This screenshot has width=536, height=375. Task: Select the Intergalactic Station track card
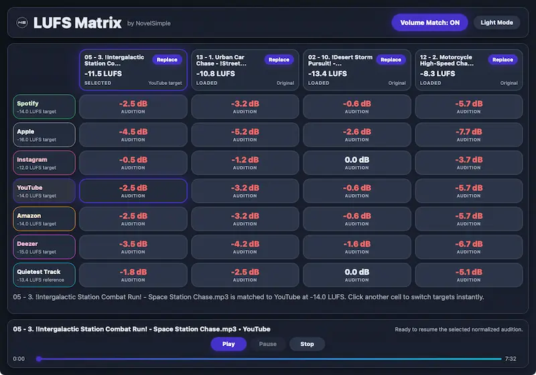(x=133, y=70)
